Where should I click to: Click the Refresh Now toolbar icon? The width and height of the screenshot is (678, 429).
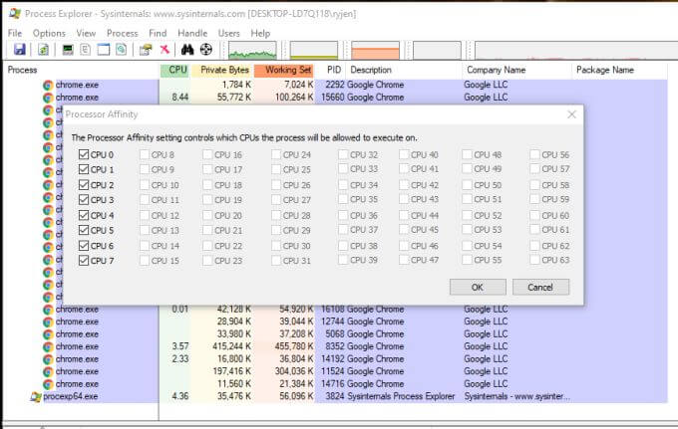[43, 50]
